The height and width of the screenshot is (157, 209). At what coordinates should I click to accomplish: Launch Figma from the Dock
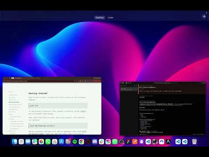click(128, 142)
